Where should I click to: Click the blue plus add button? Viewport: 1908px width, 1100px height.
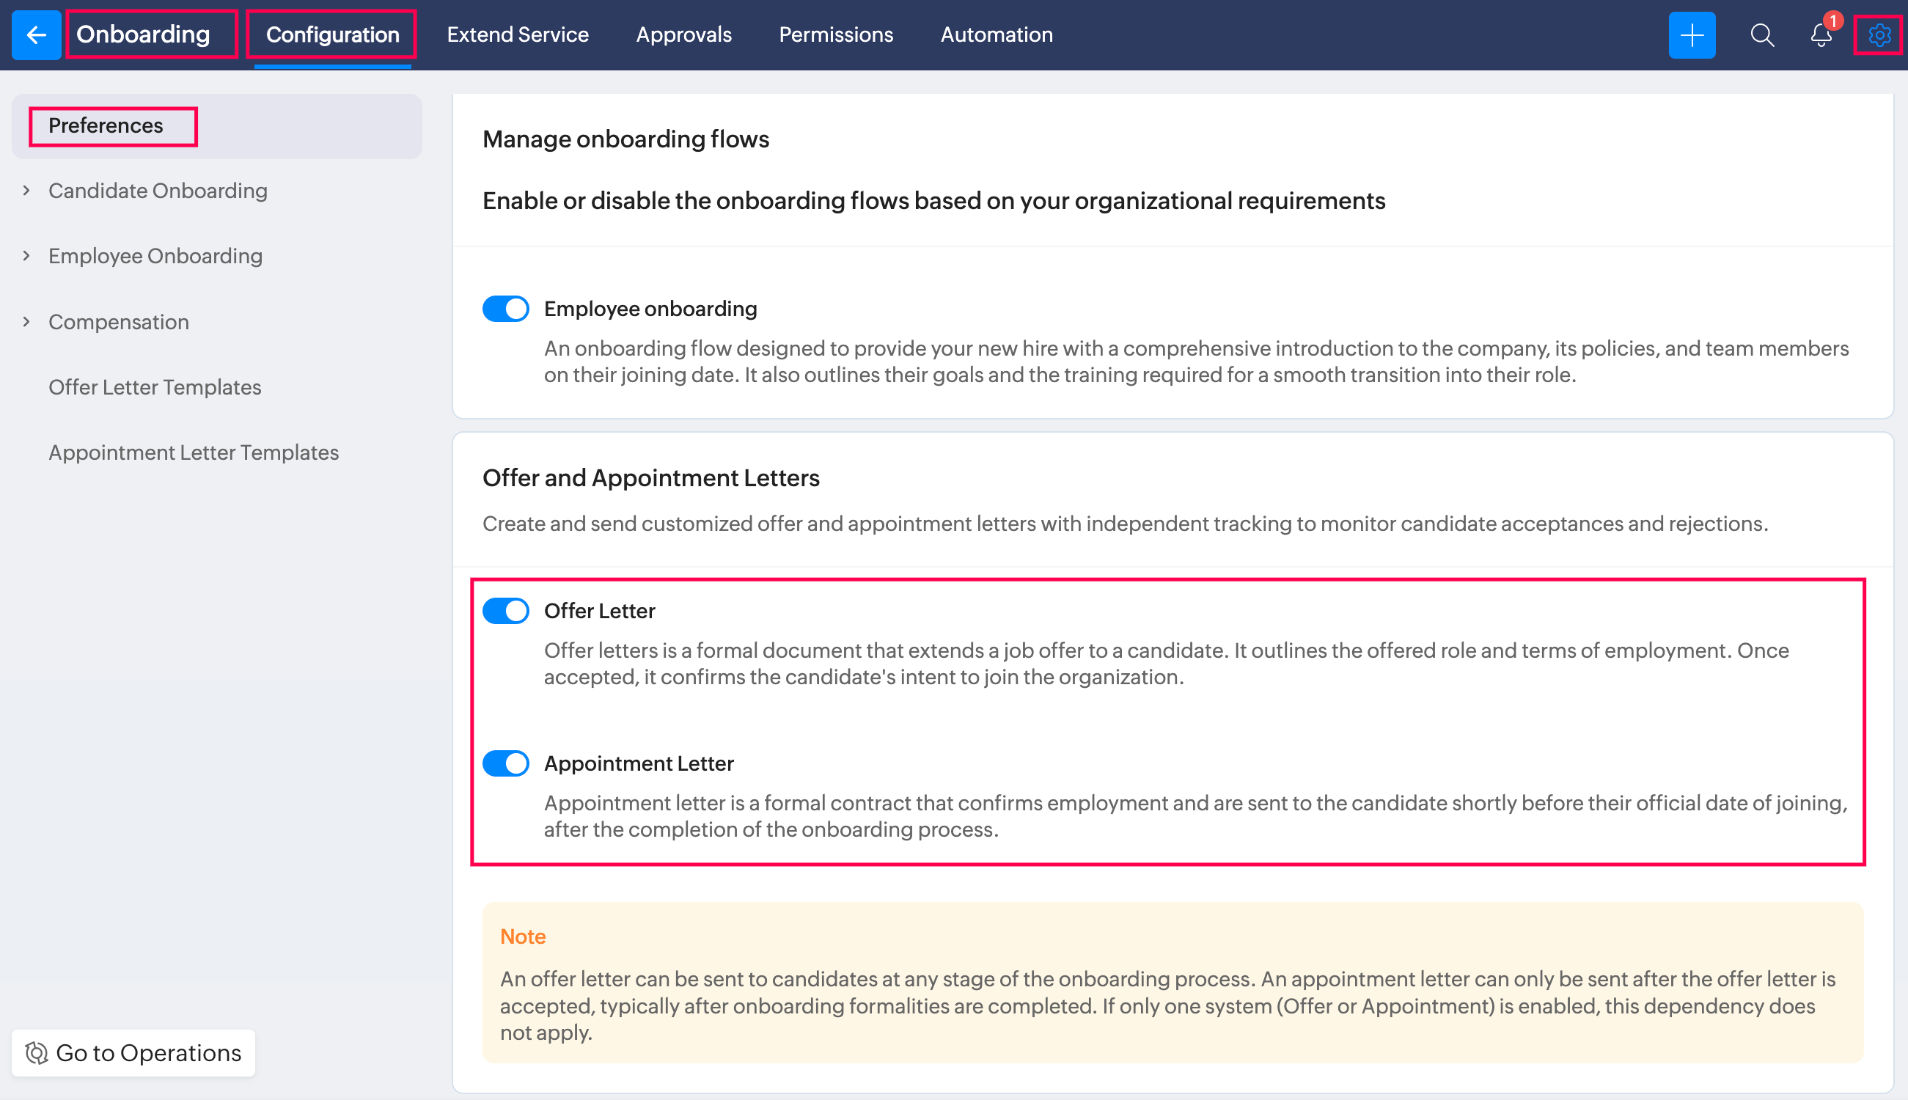(1691, 34)
